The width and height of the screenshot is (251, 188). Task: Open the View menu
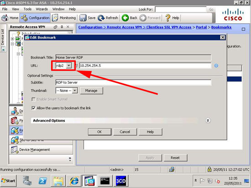pos(16,9)
